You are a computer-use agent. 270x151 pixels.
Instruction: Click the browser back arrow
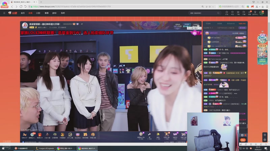[12, 7]
